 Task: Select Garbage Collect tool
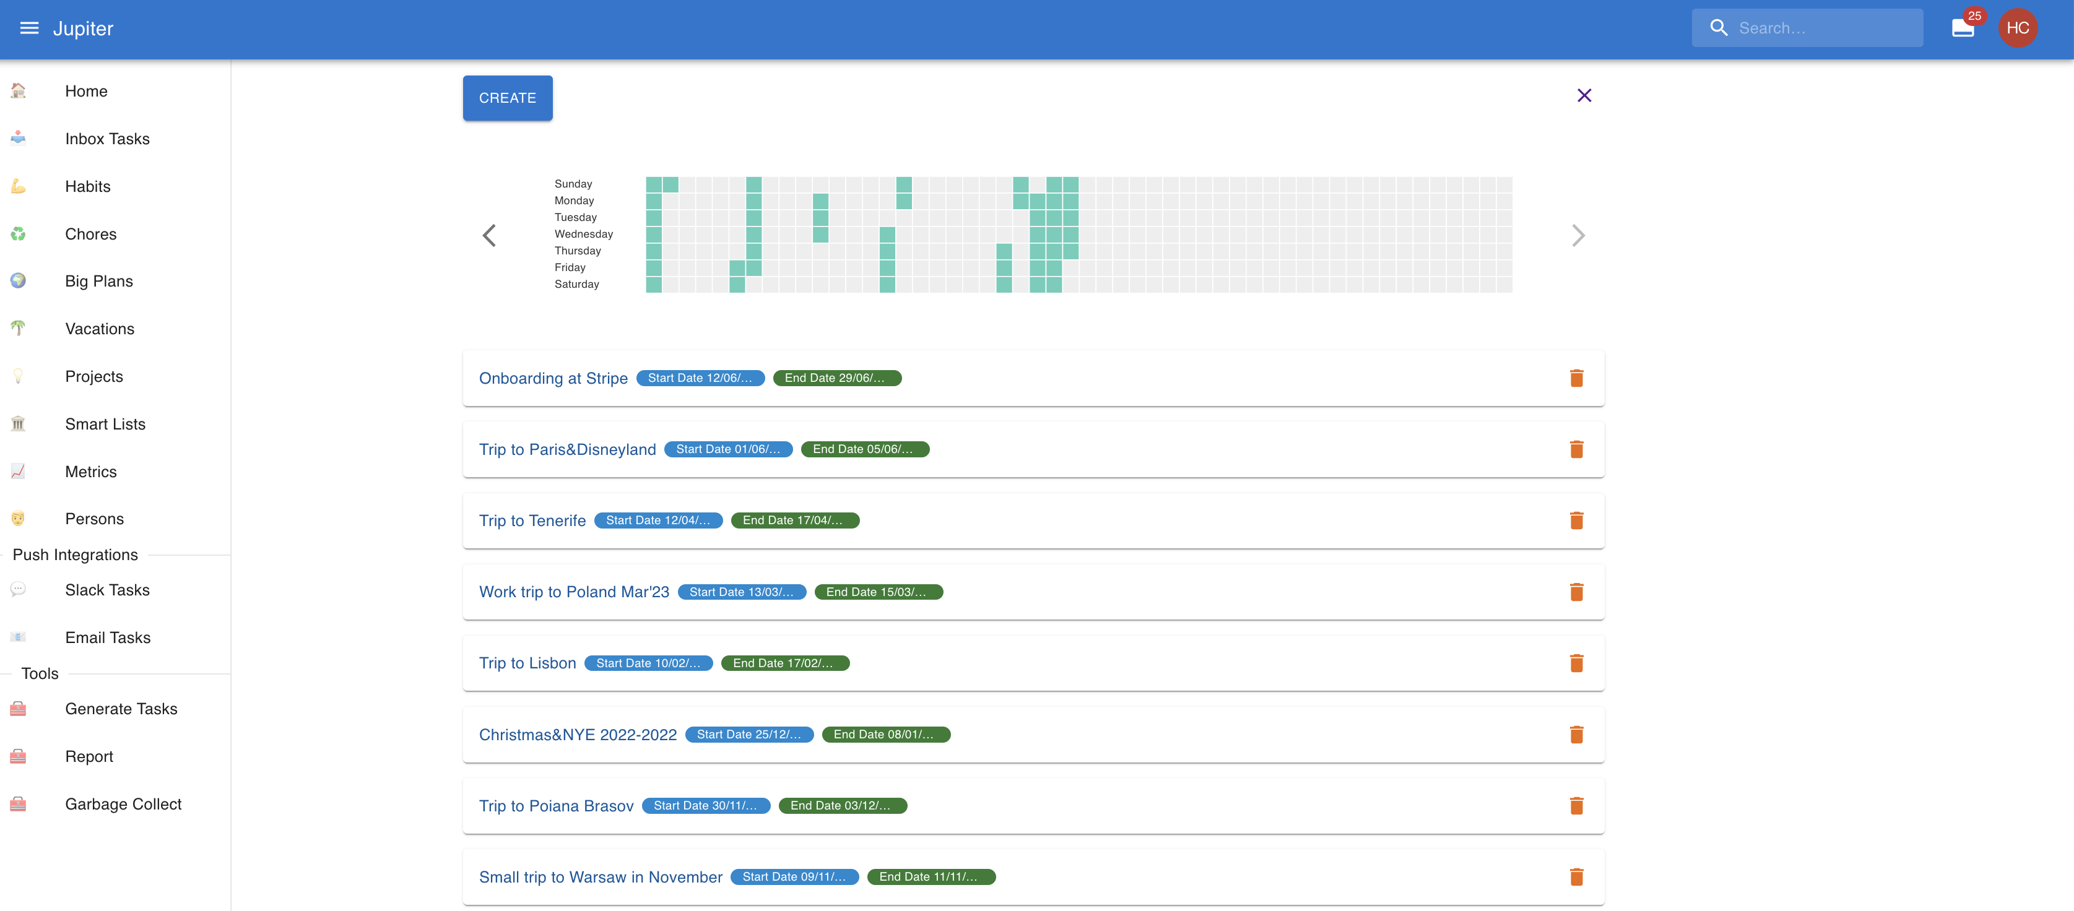[x=123, y=804]
